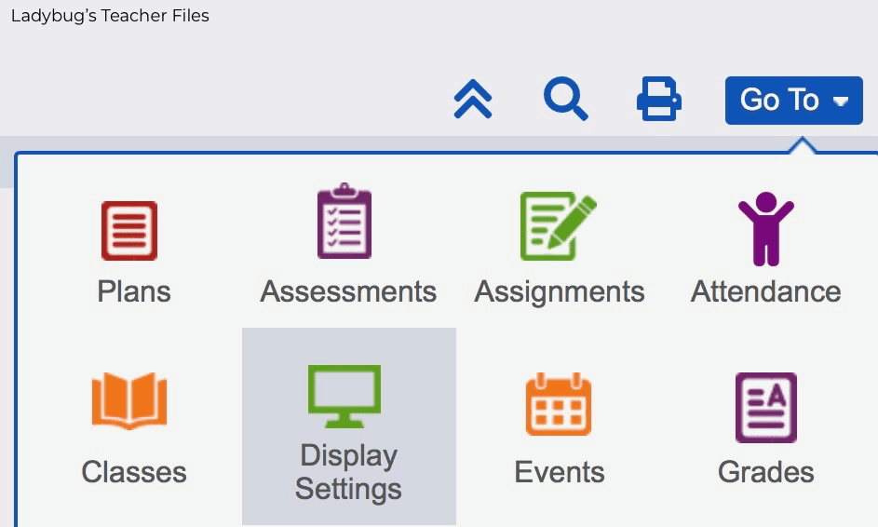The width and height of the screenshot is (878, 527).
Task: Expand the Go To dropdown button
Action: (794, 101)
